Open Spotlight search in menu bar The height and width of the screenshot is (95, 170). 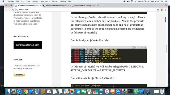[x=162, y=1]
